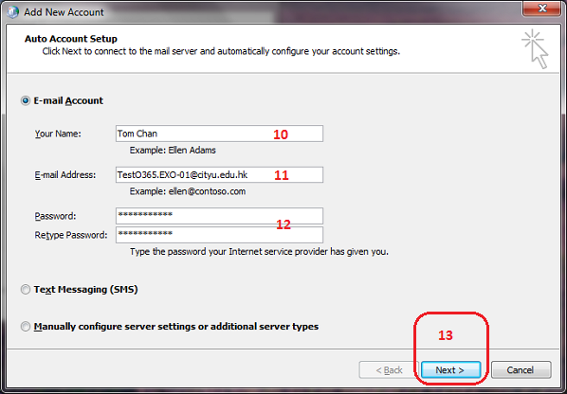Click the 'Example: Ellen Adams' hint text
The image size is (567, 394).
click(x=173, y=151)
